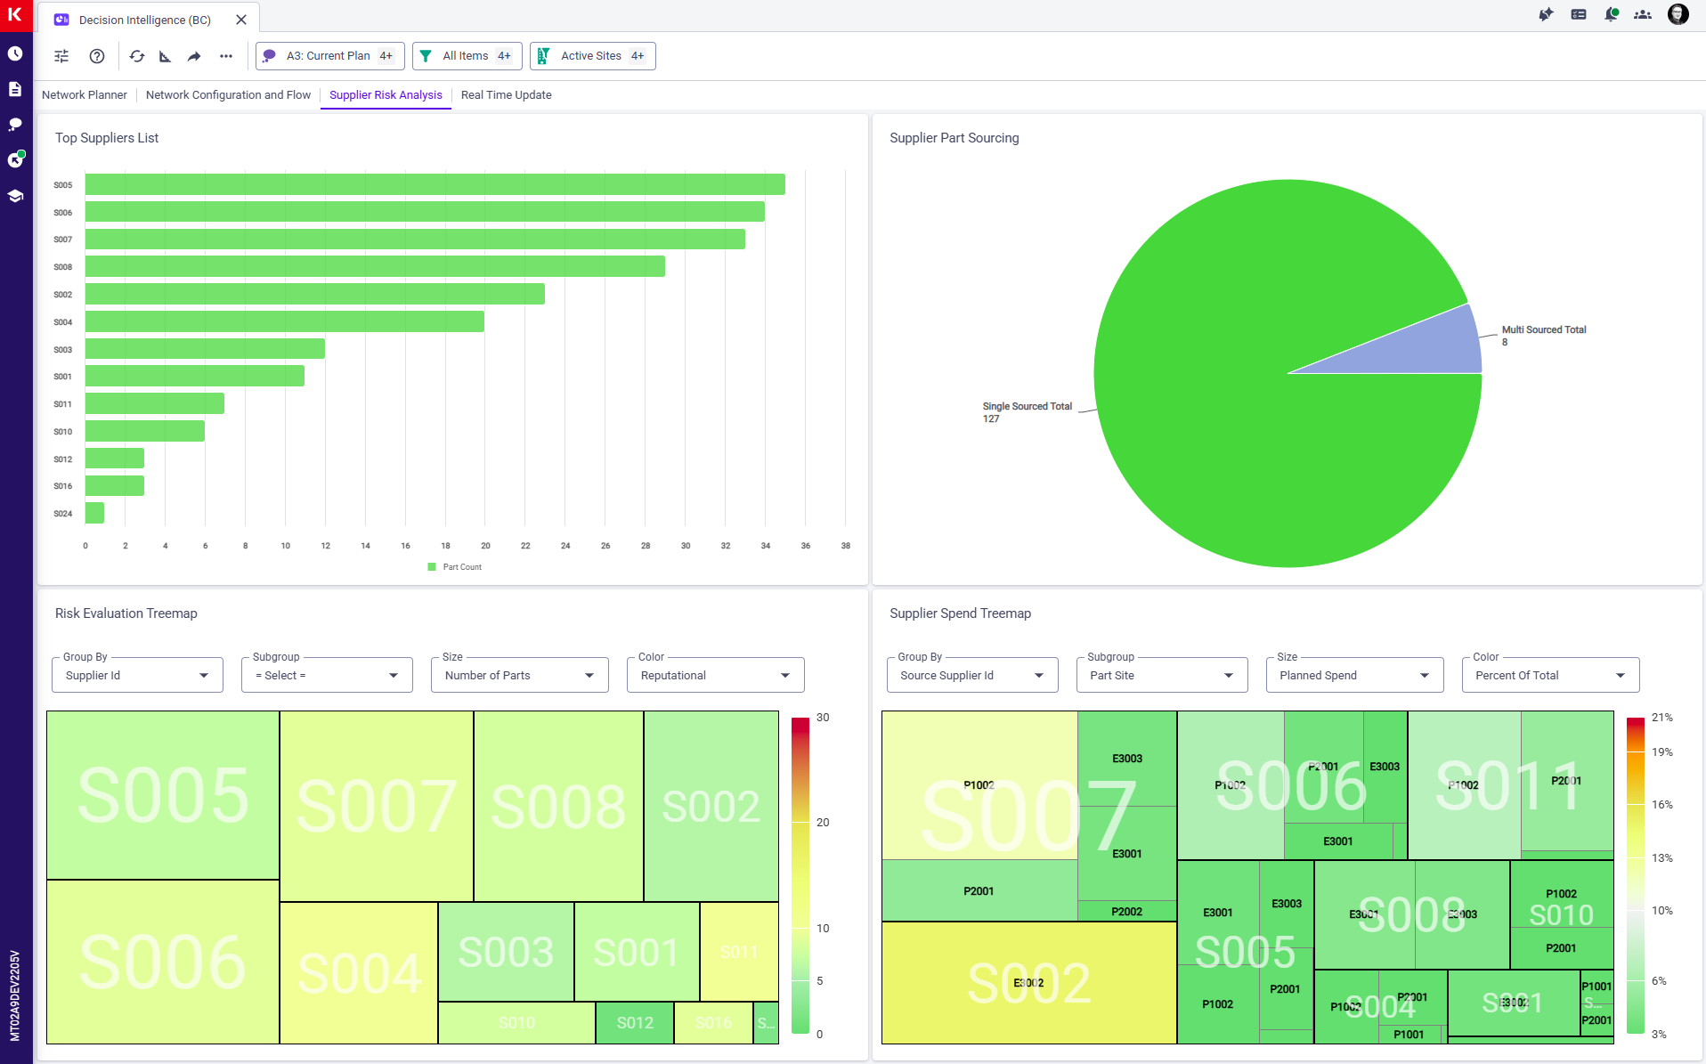The image size is (1706, 1064).
Task: Click the AI assistant sparkle icon
Action: point(1546,14)
